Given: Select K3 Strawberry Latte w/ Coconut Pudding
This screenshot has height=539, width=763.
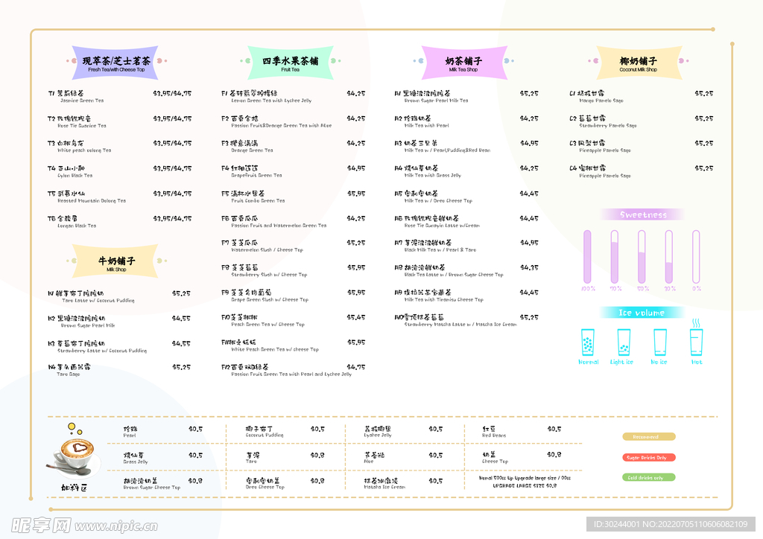Looking at the screenshot, I should click(119, 346).
